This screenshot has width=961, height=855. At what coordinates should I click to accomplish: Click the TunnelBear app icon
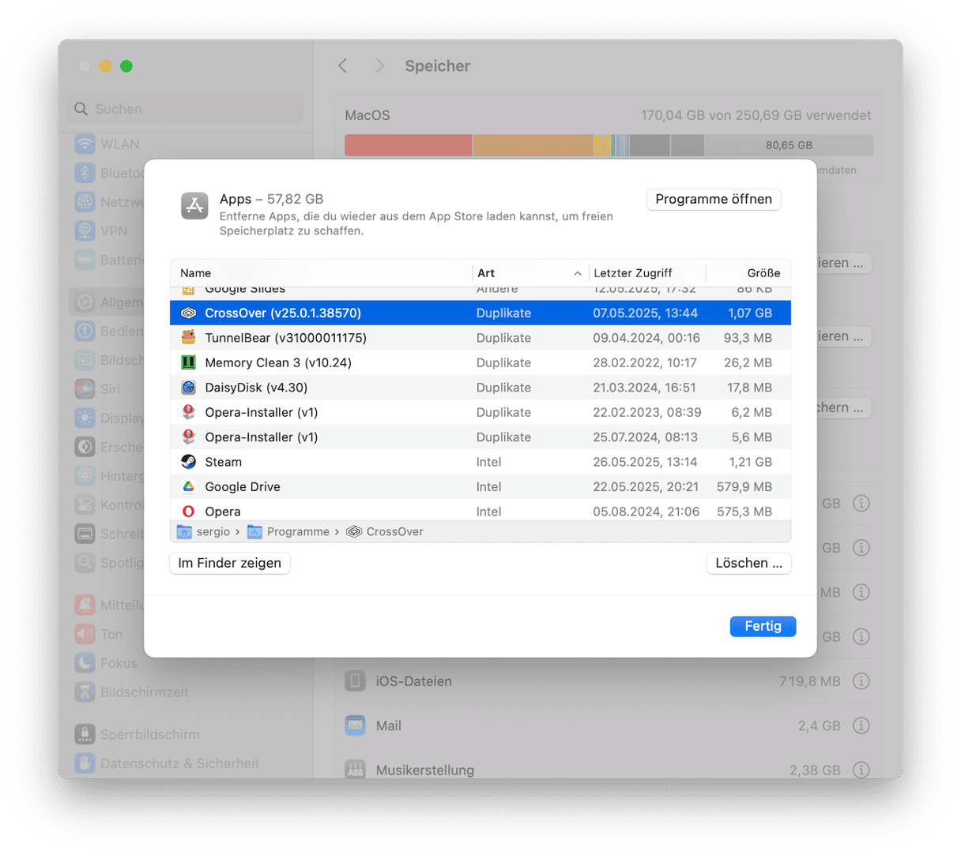click(x=188, y=338)
